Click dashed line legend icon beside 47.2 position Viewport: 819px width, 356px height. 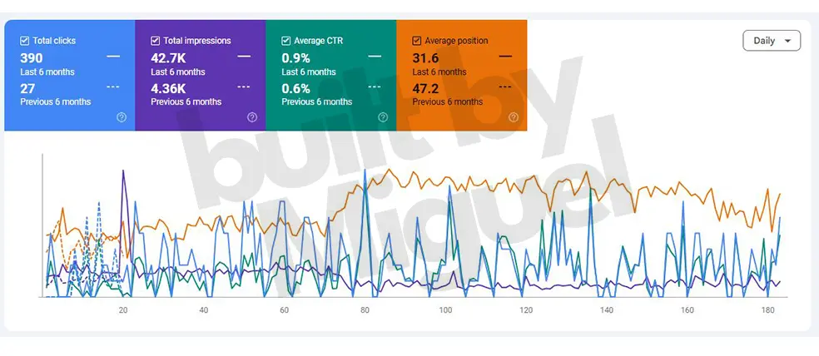[x=505, y=87]
